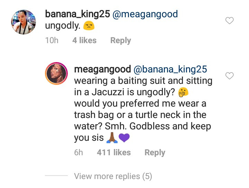This screenshot has width=249, height=188.
Task: Select the praying hands emoji
Action: coord(112,138)
